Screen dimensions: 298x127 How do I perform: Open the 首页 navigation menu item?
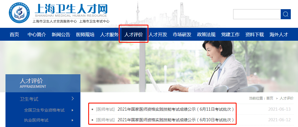click(x=14, y=35)
